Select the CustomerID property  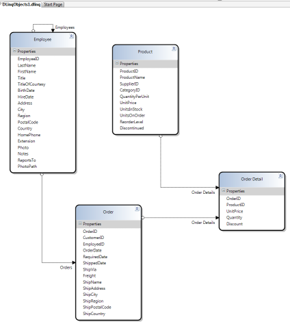point(94,238)
